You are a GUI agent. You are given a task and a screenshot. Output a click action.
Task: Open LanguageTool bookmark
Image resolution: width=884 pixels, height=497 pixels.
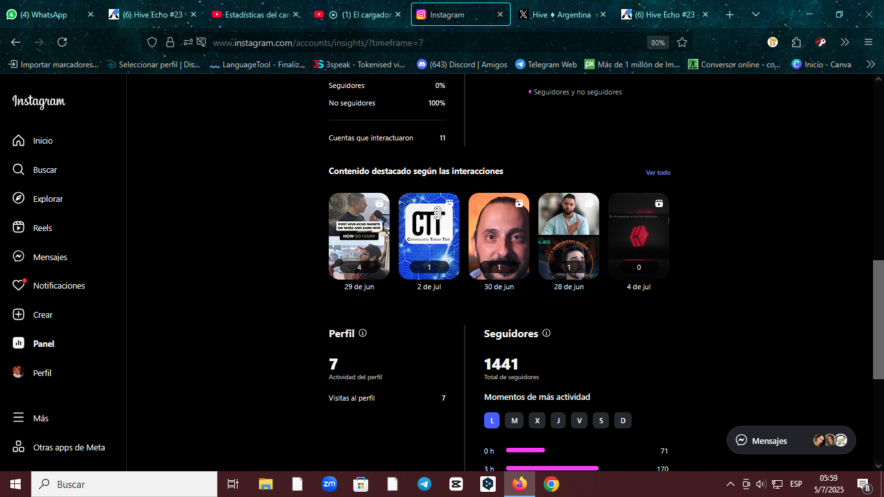[x=258, y=64]
